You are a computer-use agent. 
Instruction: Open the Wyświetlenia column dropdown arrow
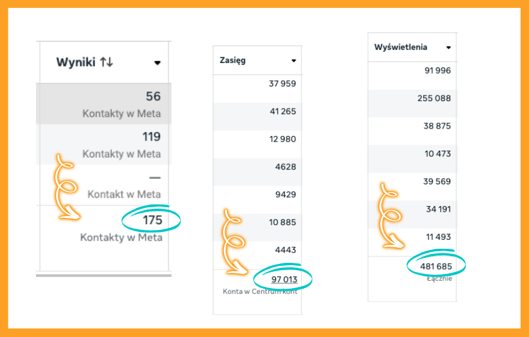coord(449,48)
